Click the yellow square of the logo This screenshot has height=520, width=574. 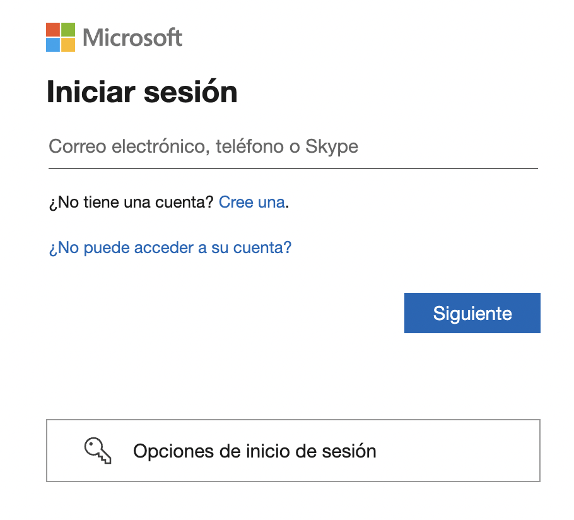point(68,45)
